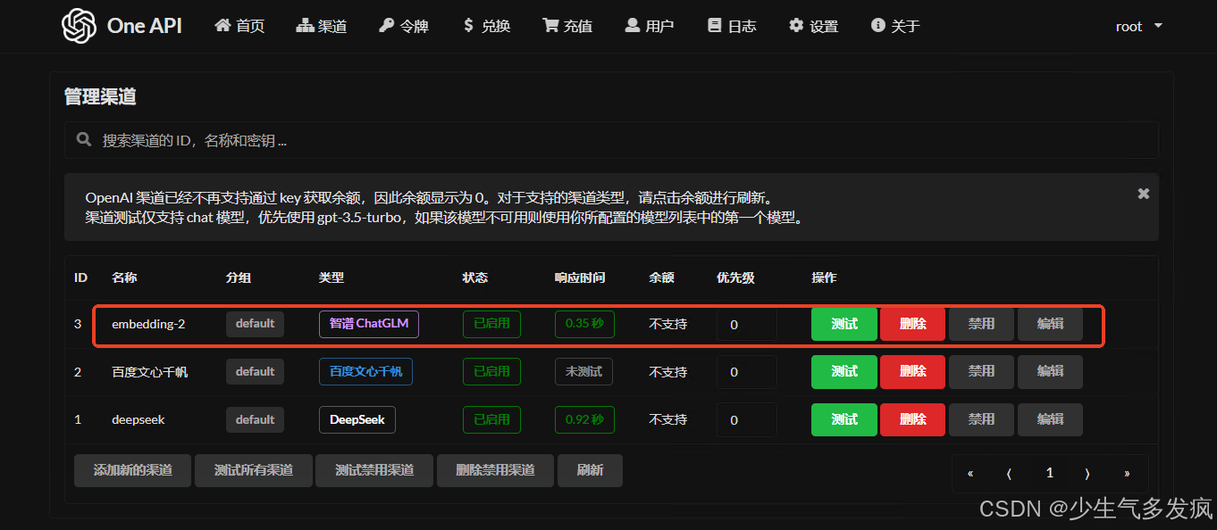Open the 用户 users menu

650,26
